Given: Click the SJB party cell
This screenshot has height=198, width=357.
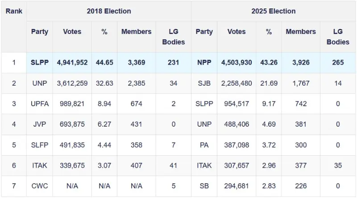Looking at the screenshot, I should 204,83.
